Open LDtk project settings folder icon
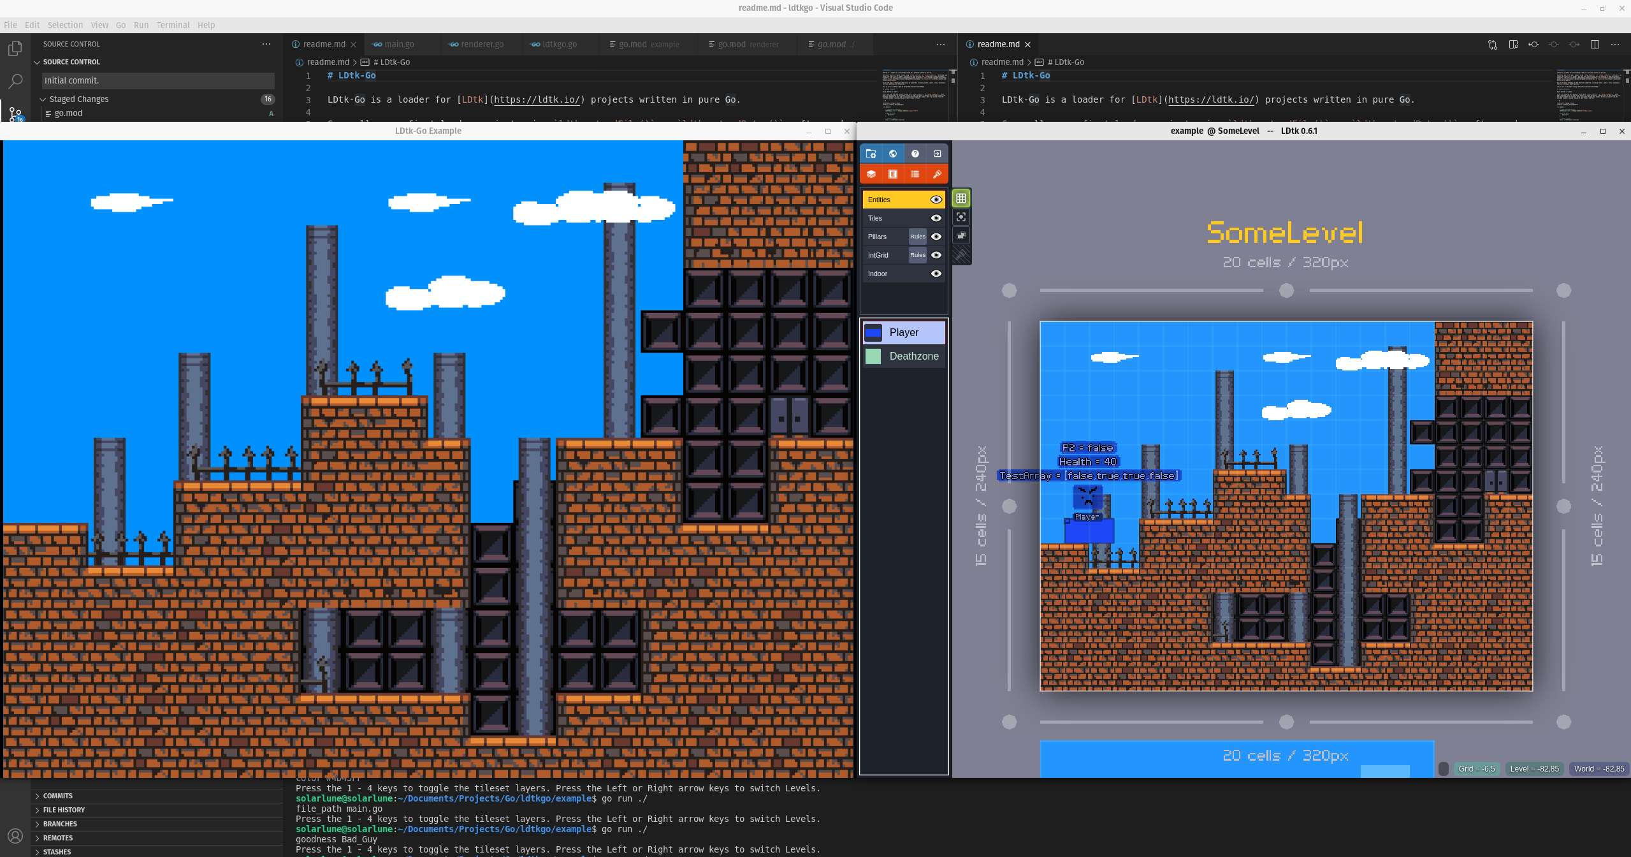Image resolution: width=1631 pixels, height=857 pixels. [x=871, y=154]
